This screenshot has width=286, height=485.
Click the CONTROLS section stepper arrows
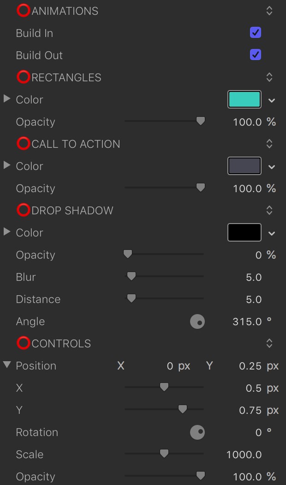click(x=269, y=343)
